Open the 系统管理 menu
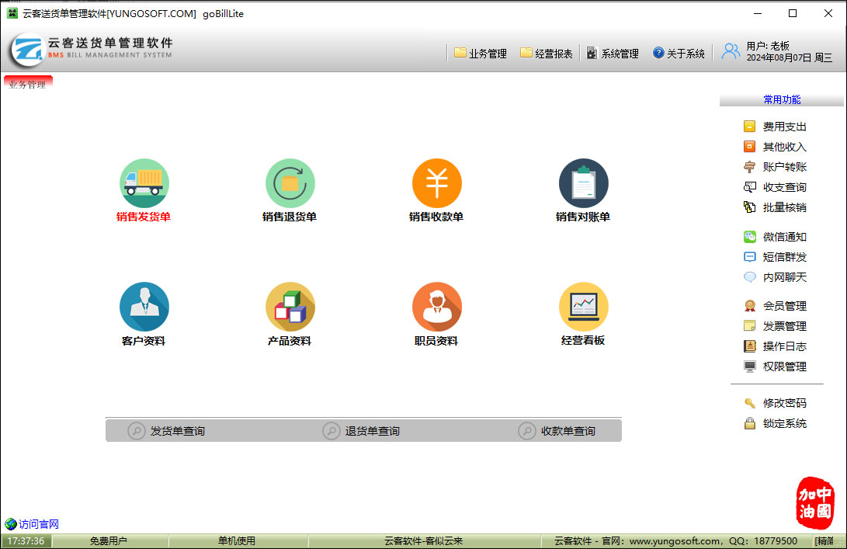 [613, 54]
